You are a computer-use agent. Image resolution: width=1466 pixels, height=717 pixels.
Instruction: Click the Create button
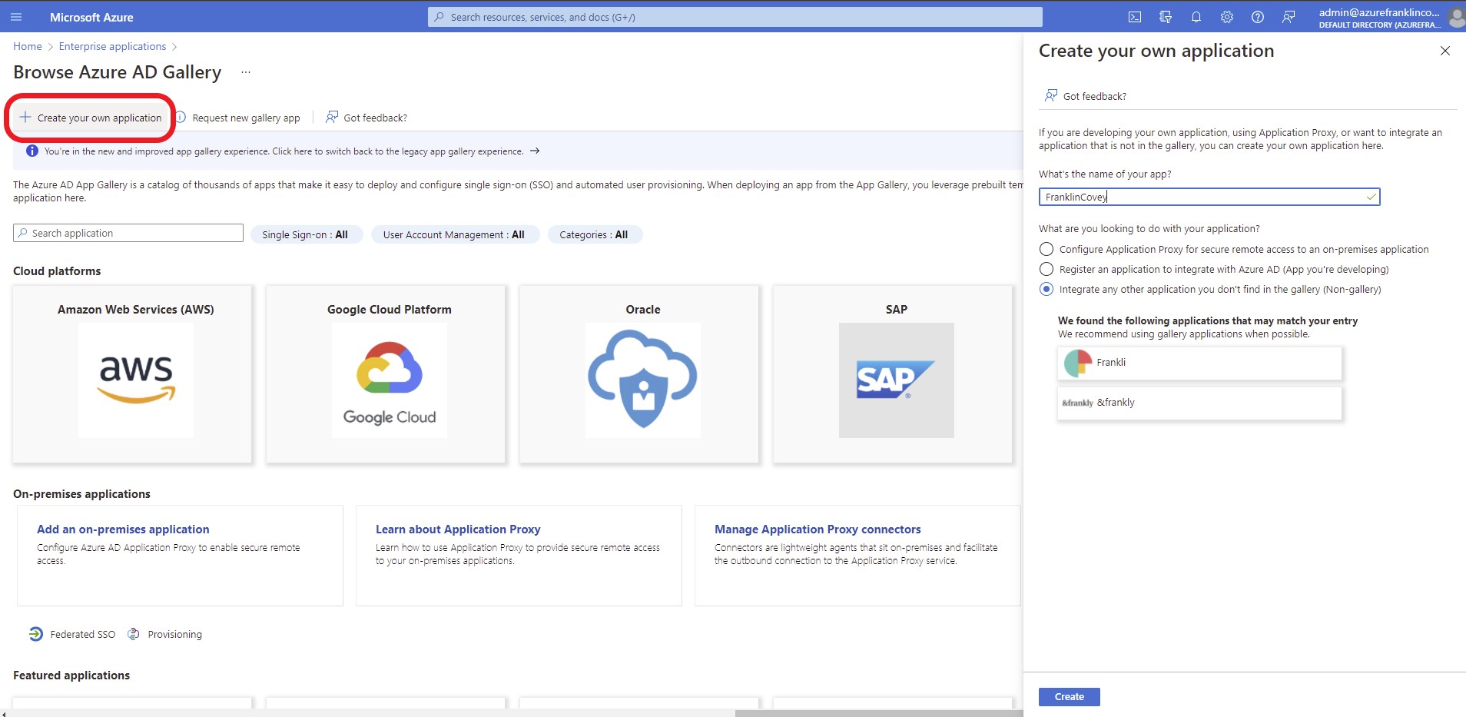pos(1069,696)
